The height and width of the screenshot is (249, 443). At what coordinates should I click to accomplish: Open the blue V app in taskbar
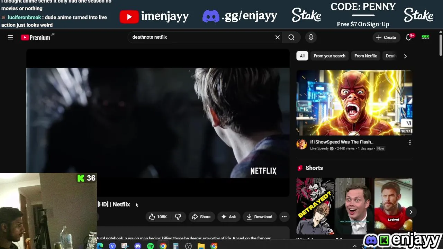tap(112, 246)
